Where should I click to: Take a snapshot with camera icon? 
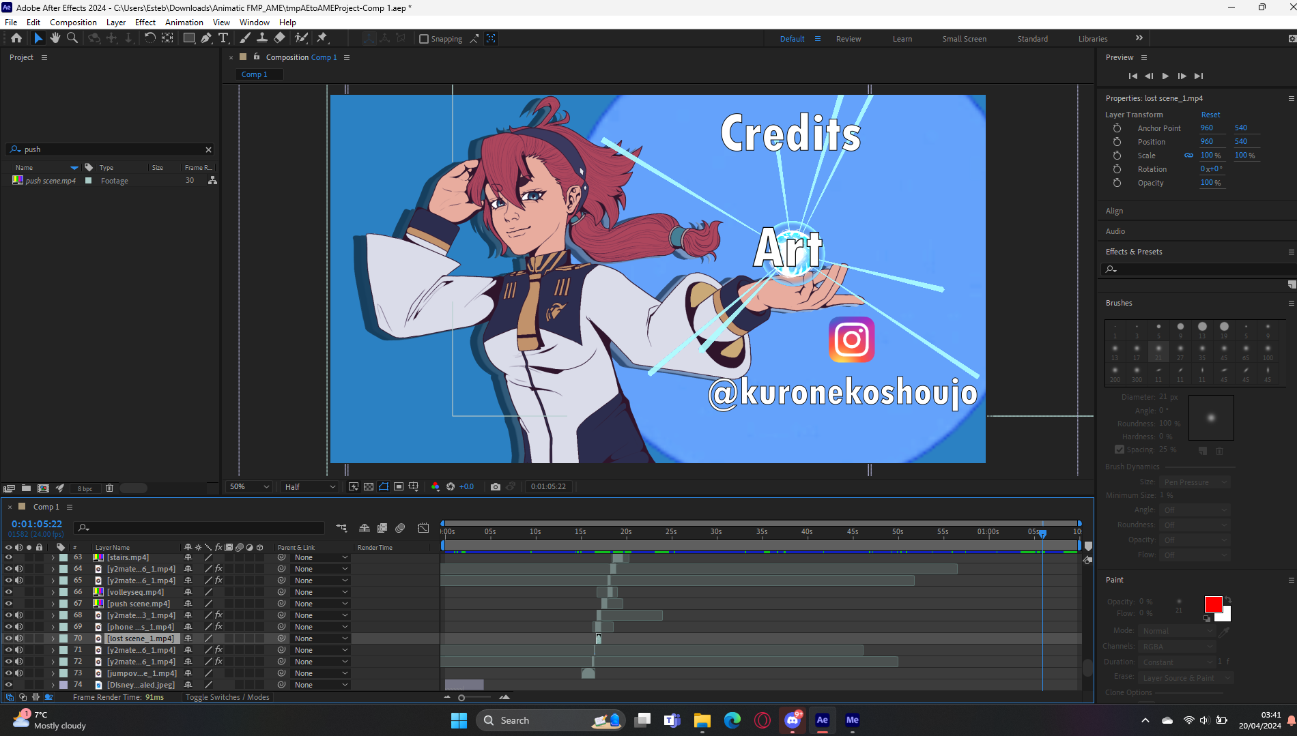coord(496,486)
